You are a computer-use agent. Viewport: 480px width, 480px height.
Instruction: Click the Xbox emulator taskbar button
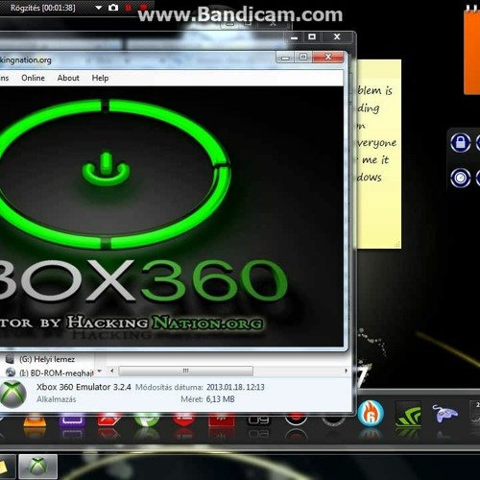tap(37, 467)
